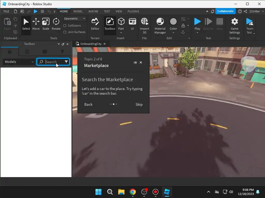The image size is (265, 198).
Task: Open the Toolbox Recent clock tab
Action: coord(45,52)
